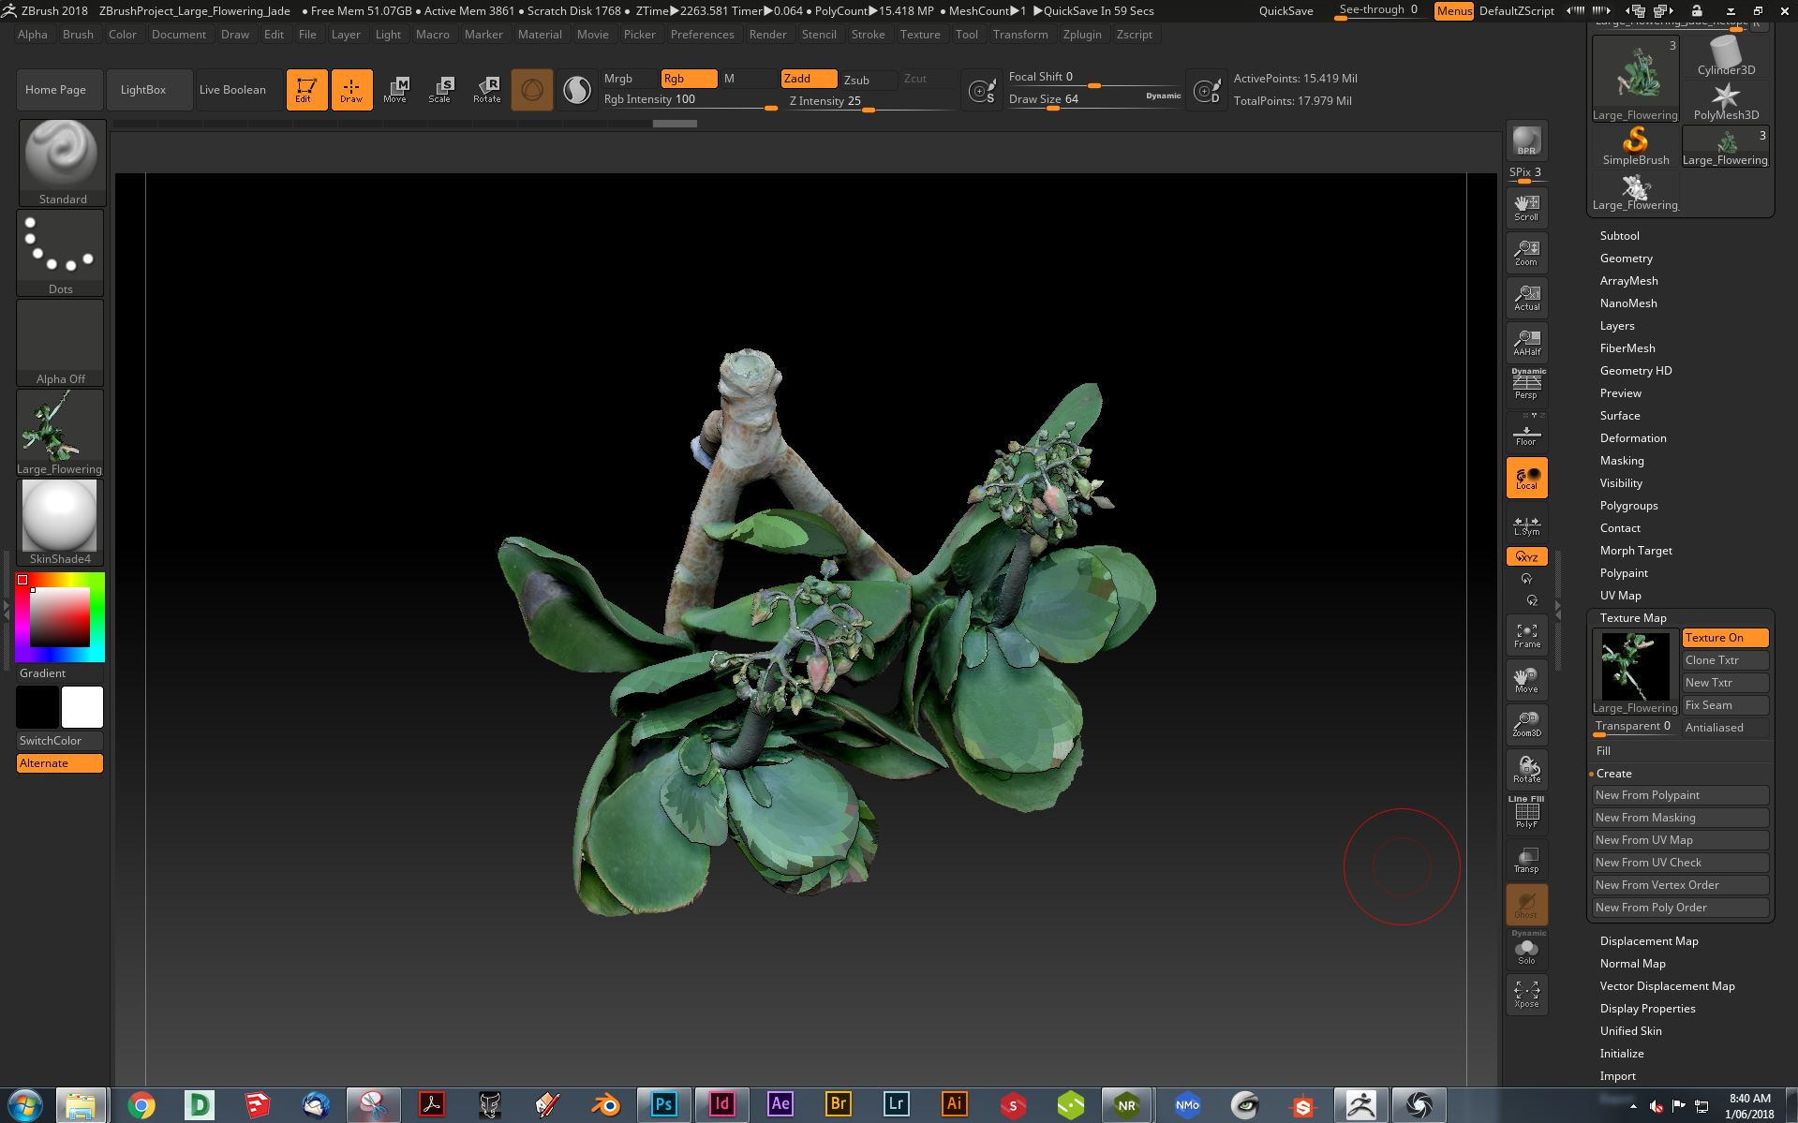This screenshot has height=1123, width=1798.
Task: Switch to Scale mode
Action: [440, 89]
